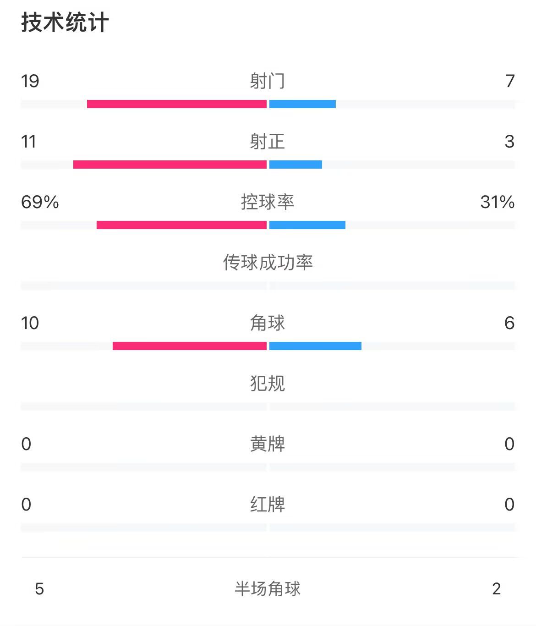Image resolution: width=536 pixels, height=626 pixels.
Task: Select the 角球 stat label
Action: click(268, 323)
